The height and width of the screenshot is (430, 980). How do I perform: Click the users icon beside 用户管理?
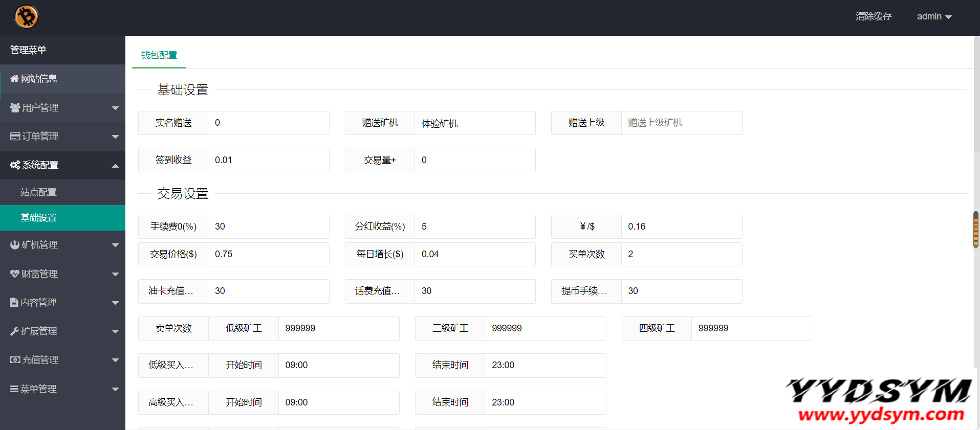tap(15, 107)
